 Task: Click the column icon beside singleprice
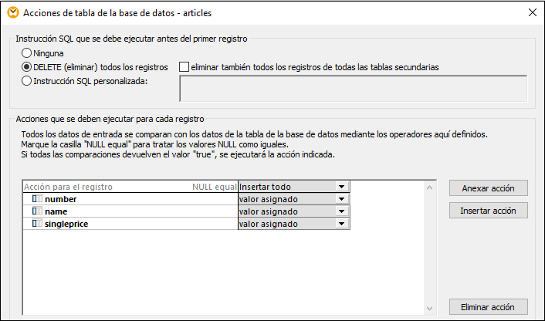tap(37, 224)
